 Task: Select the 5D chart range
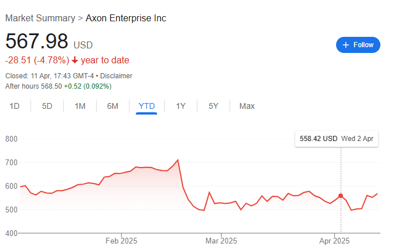click(x=47, y=106)
